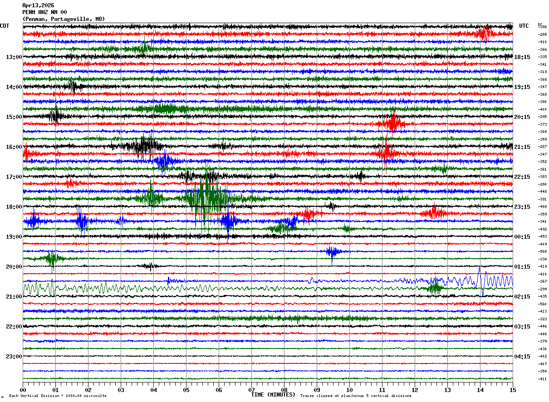Click the 13:00 CDT time label
The image size is (549, 402).
click(14, 57)
